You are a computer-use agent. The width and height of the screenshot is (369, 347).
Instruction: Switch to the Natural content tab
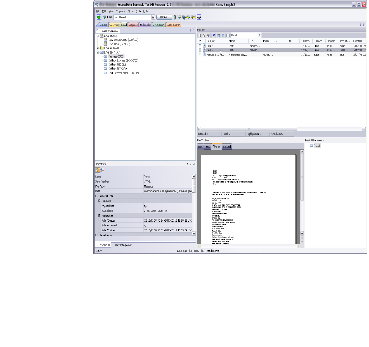click(227, 146)
